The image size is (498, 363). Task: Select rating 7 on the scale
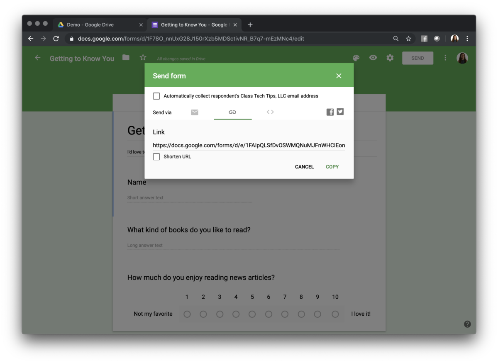(x=285, y=314)
